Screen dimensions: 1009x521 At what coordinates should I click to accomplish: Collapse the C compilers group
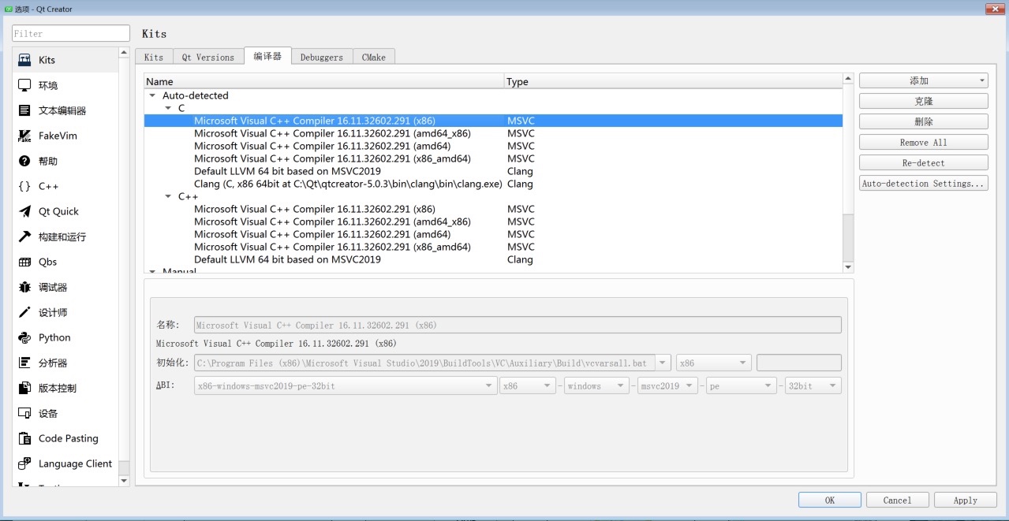coord(168,108)
